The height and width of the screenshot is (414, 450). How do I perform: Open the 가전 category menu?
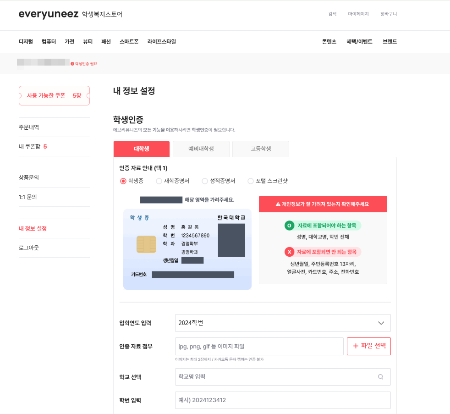(70, 42)
